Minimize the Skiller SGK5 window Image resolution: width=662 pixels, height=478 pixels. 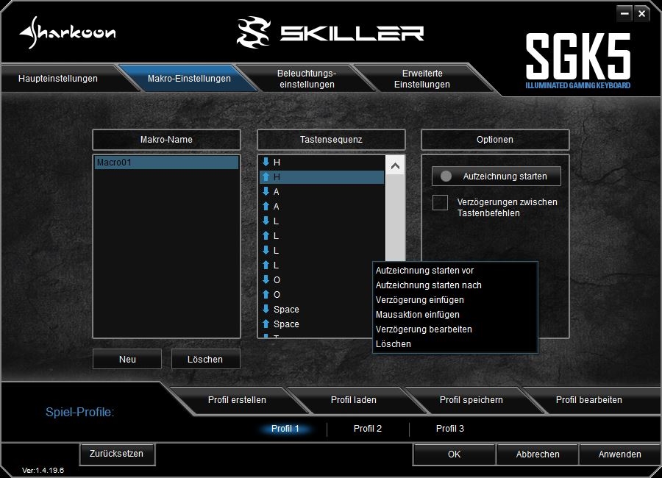click(624, 14)
